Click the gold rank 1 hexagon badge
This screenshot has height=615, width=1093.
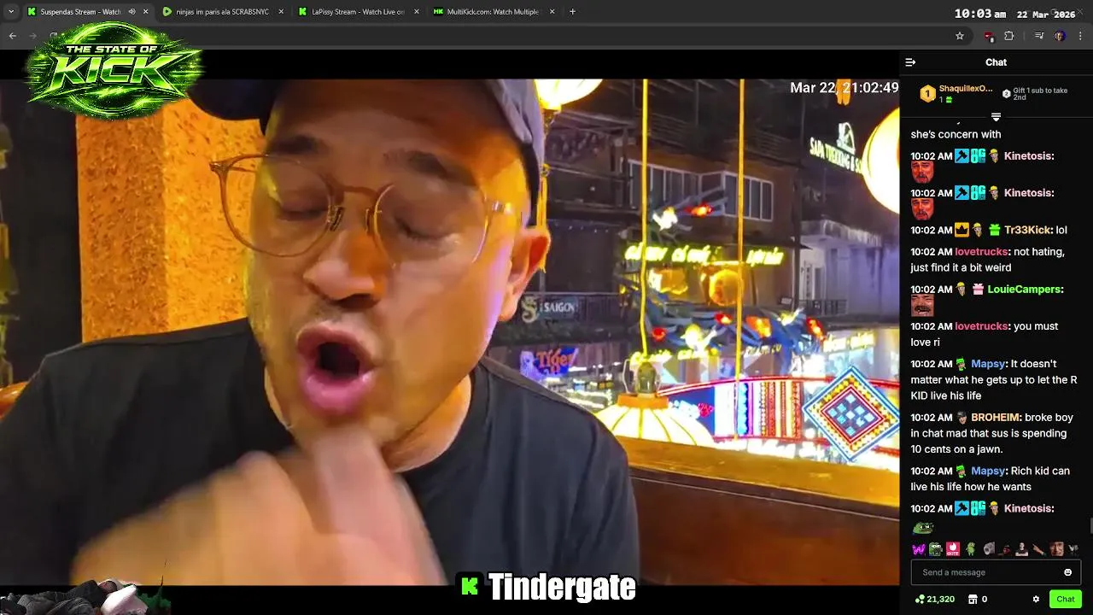[x=927, y=93]
